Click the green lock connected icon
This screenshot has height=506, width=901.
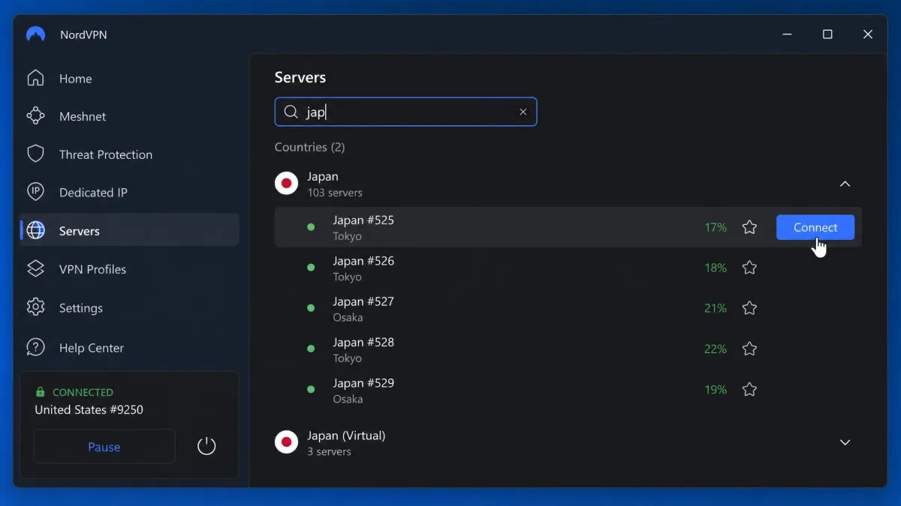(x=41, y=392)
